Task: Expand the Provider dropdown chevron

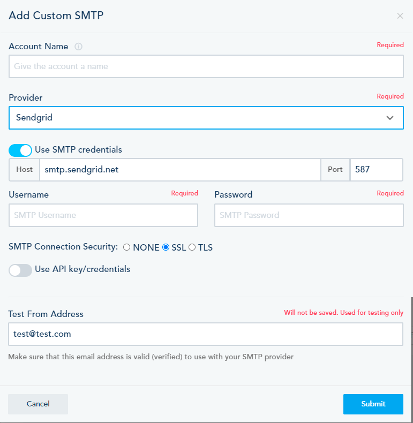Action: [x=390, y=118]
